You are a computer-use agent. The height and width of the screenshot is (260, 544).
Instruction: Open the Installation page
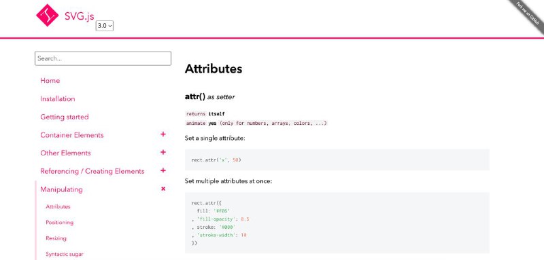tap(58, 99)
